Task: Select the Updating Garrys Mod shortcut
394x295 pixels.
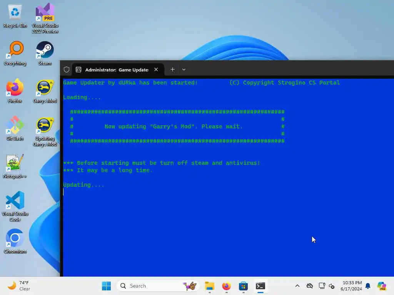Action: point(45,132)
